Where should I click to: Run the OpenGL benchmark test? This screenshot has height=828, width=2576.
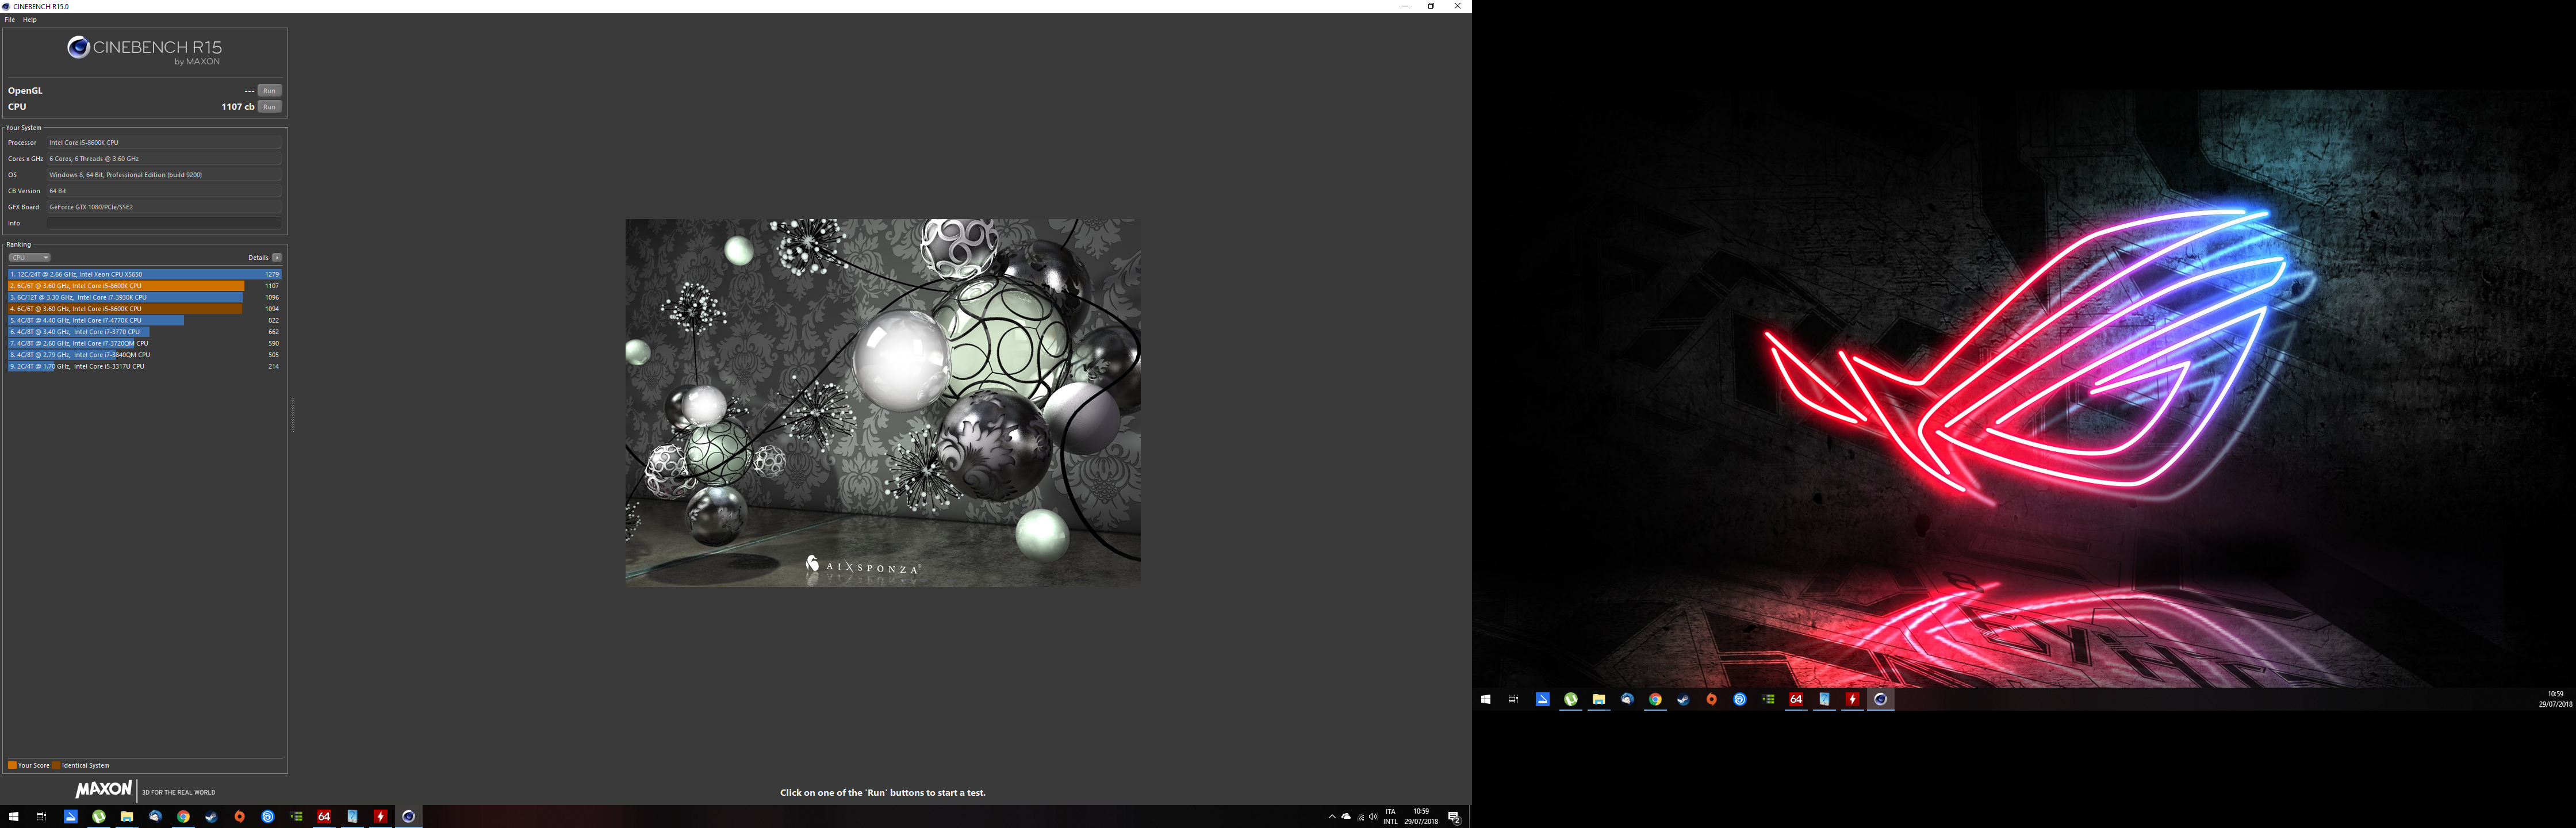point(269,91)
